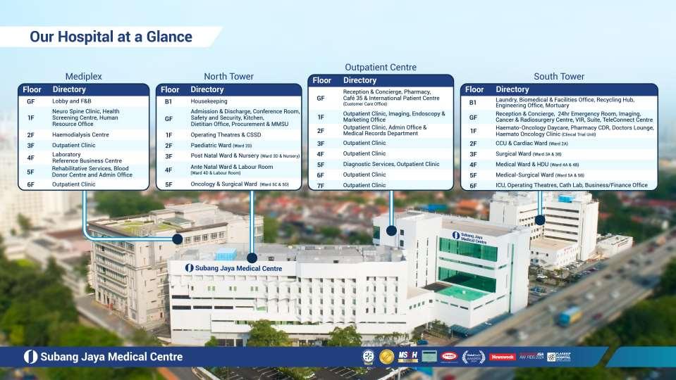Click 'Outpatient Clinic' on Outpatient Centre 7F row
This screenshot has height=380, width=676.
point(364,185)
